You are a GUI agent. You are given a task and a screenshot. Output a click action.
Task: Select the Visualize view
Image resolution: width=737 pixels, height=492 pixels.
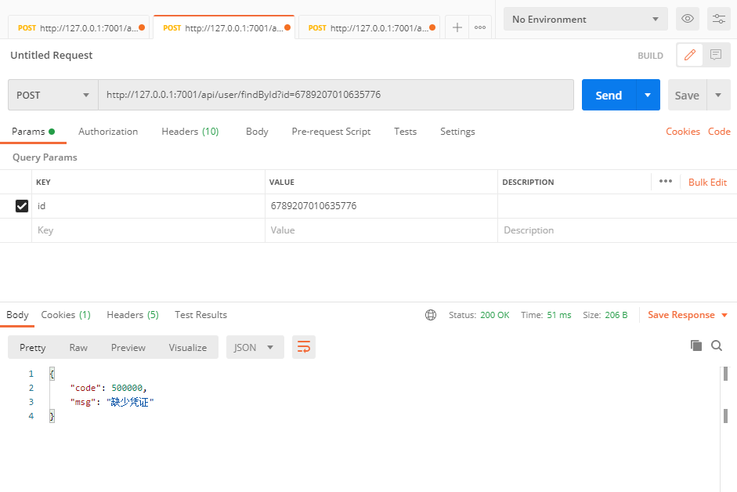click(x=187, y=348)
